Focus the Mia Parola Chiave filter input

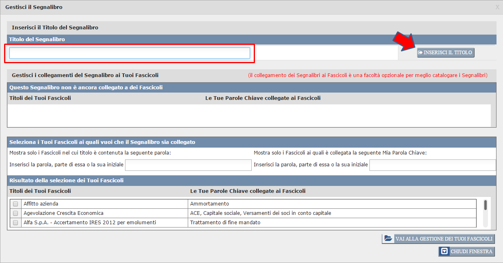[x=432, y=165]
